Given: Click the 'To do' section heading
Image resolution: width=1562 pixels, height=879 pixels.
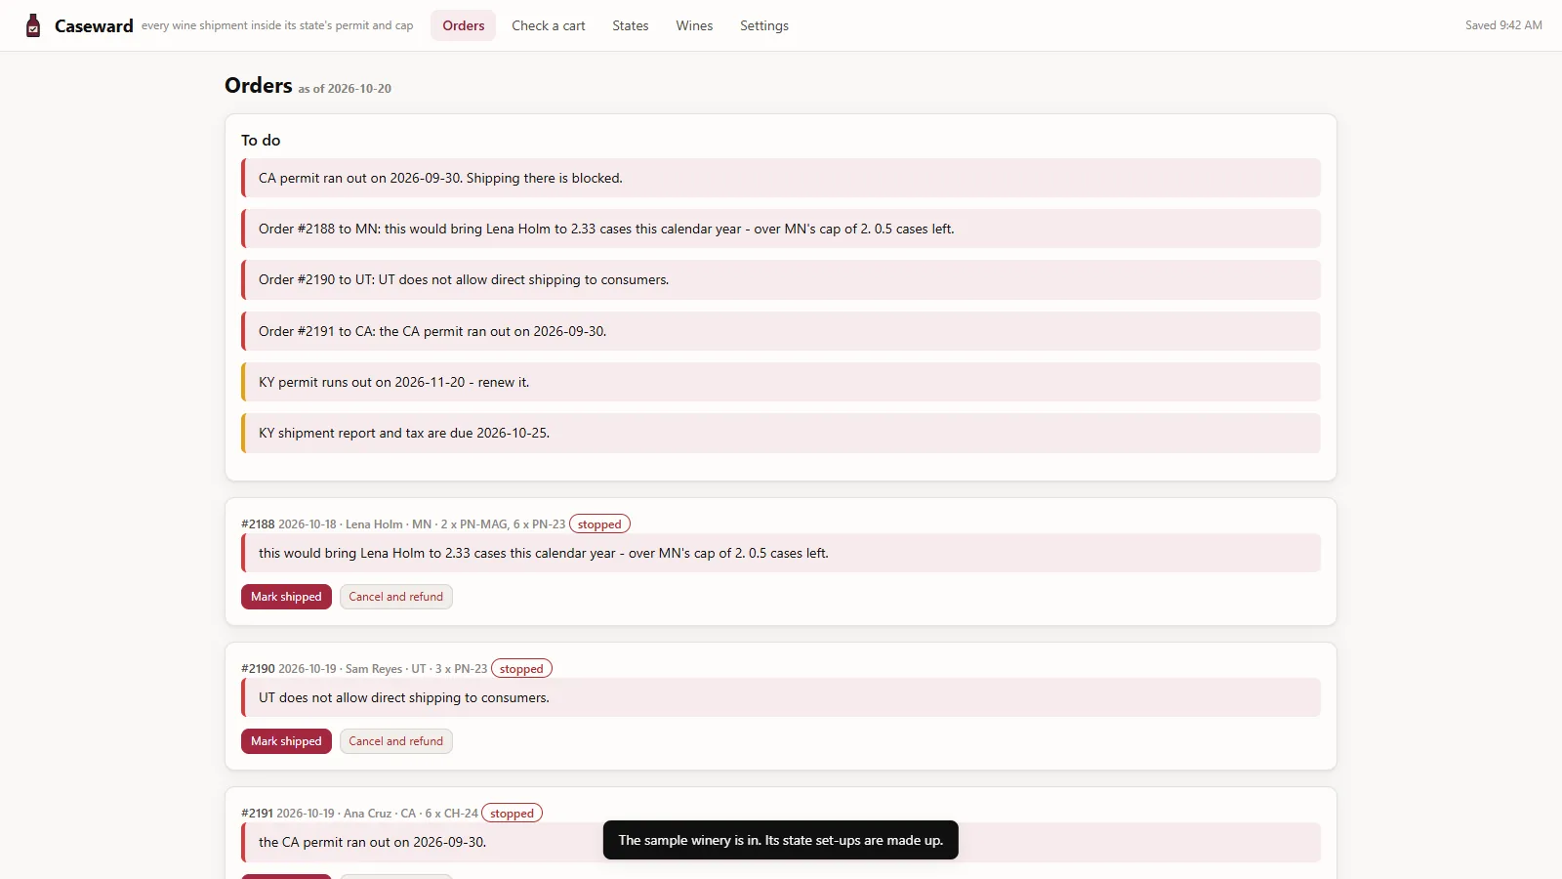Looking at the screenshot, I should point(261,141).
